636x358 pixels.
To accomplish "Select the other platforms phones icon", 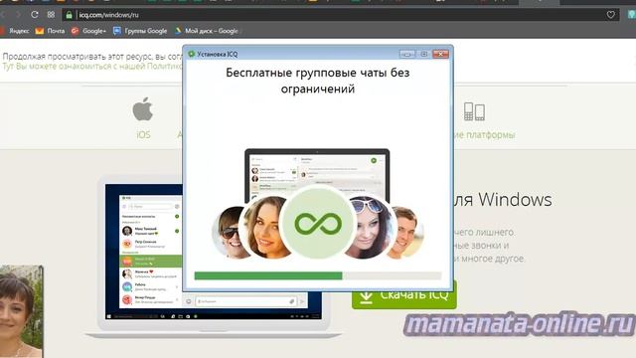I will [x=474, y=111].
